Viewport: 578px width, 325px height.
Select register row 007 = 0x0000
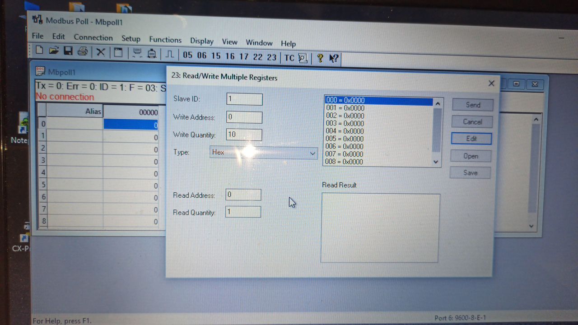[378, 154]
